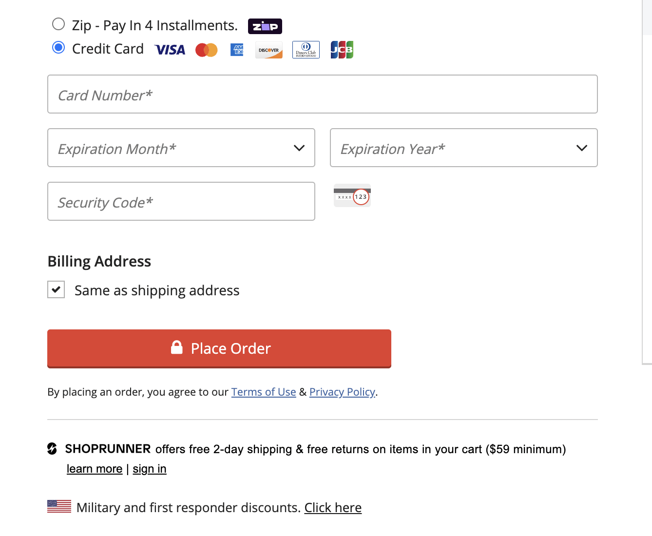Click the Visa card logo

pyautogui.click(x=170, y=50)
